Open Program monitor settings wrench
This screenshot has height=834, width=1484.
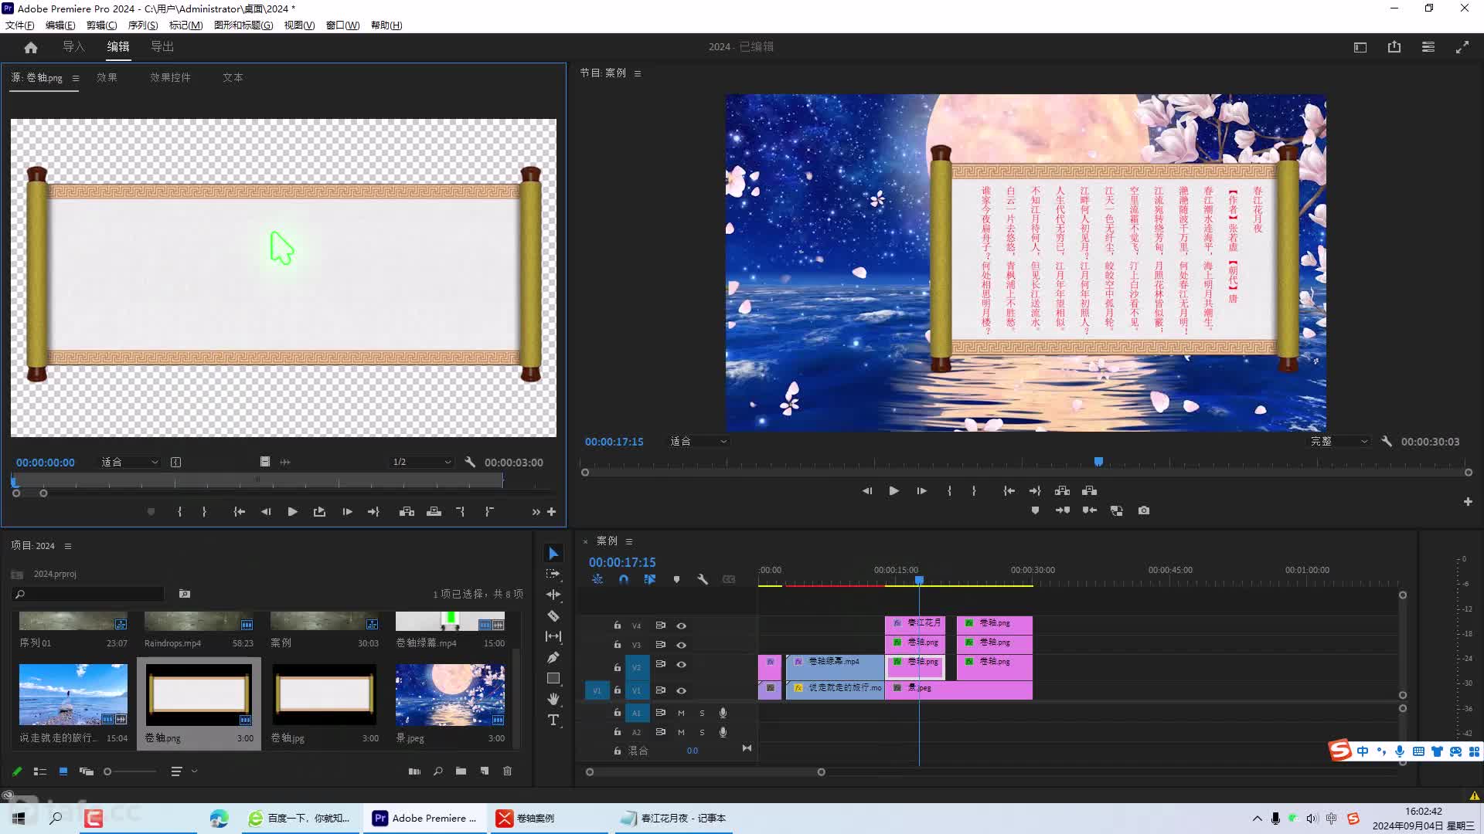tap(1387, 442)
